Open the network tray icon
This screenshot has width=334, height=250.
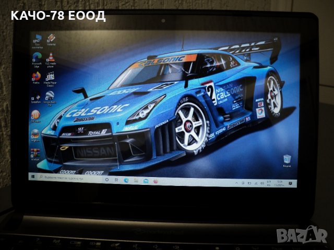tap(256, 183)
